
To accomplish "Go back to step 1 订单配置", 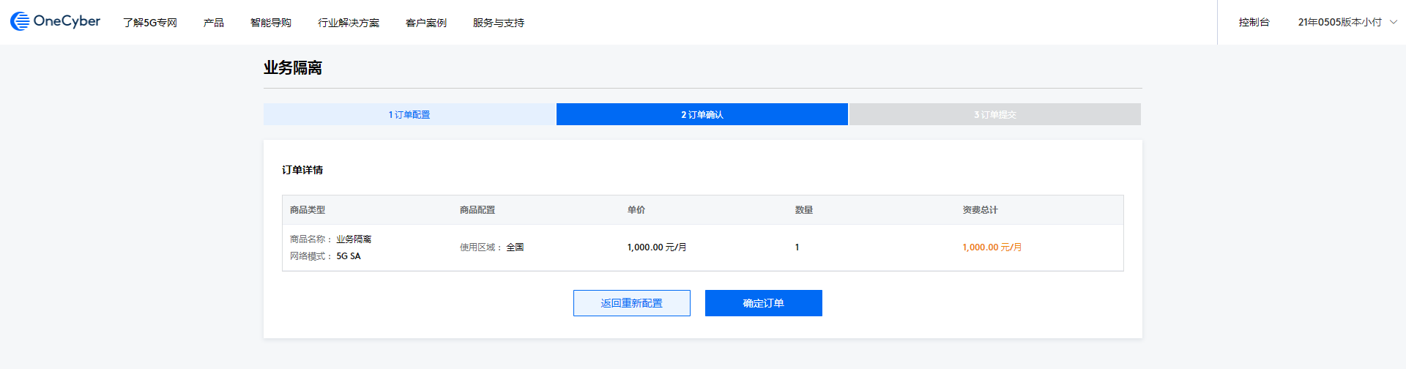I will 409,115.
